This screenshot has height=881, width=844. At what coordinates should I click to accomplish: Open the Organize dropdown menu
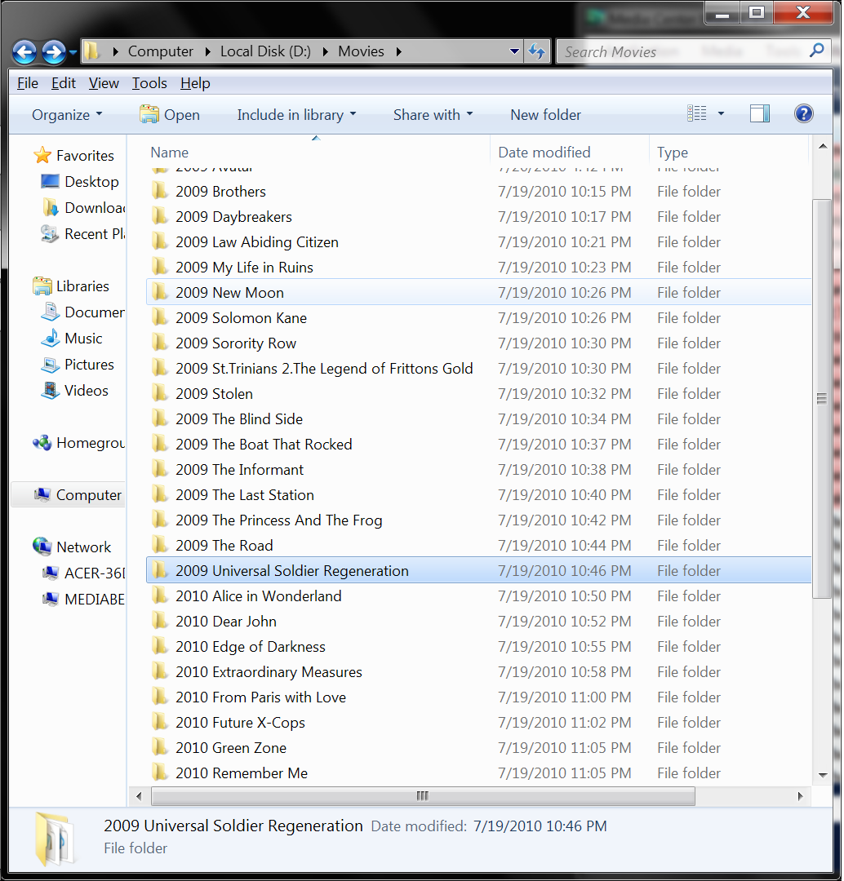tap(67, 115)
